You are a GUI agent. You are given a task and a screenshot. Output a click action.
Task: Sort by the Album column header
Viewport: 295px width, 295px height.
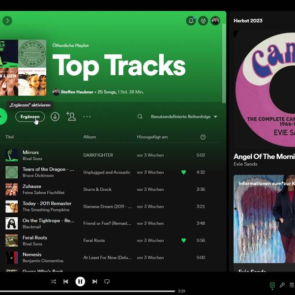pos(89,137)
